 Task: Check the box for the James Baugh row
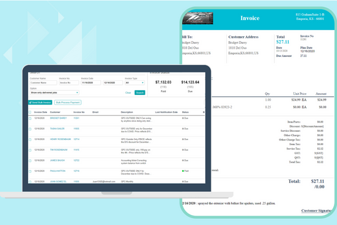pyautogui.click(x=30, y=161)
